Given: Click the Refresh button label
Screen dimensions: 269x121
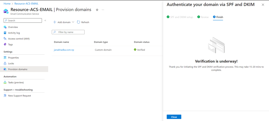Looking at the screenshot, I should [85, 22].
